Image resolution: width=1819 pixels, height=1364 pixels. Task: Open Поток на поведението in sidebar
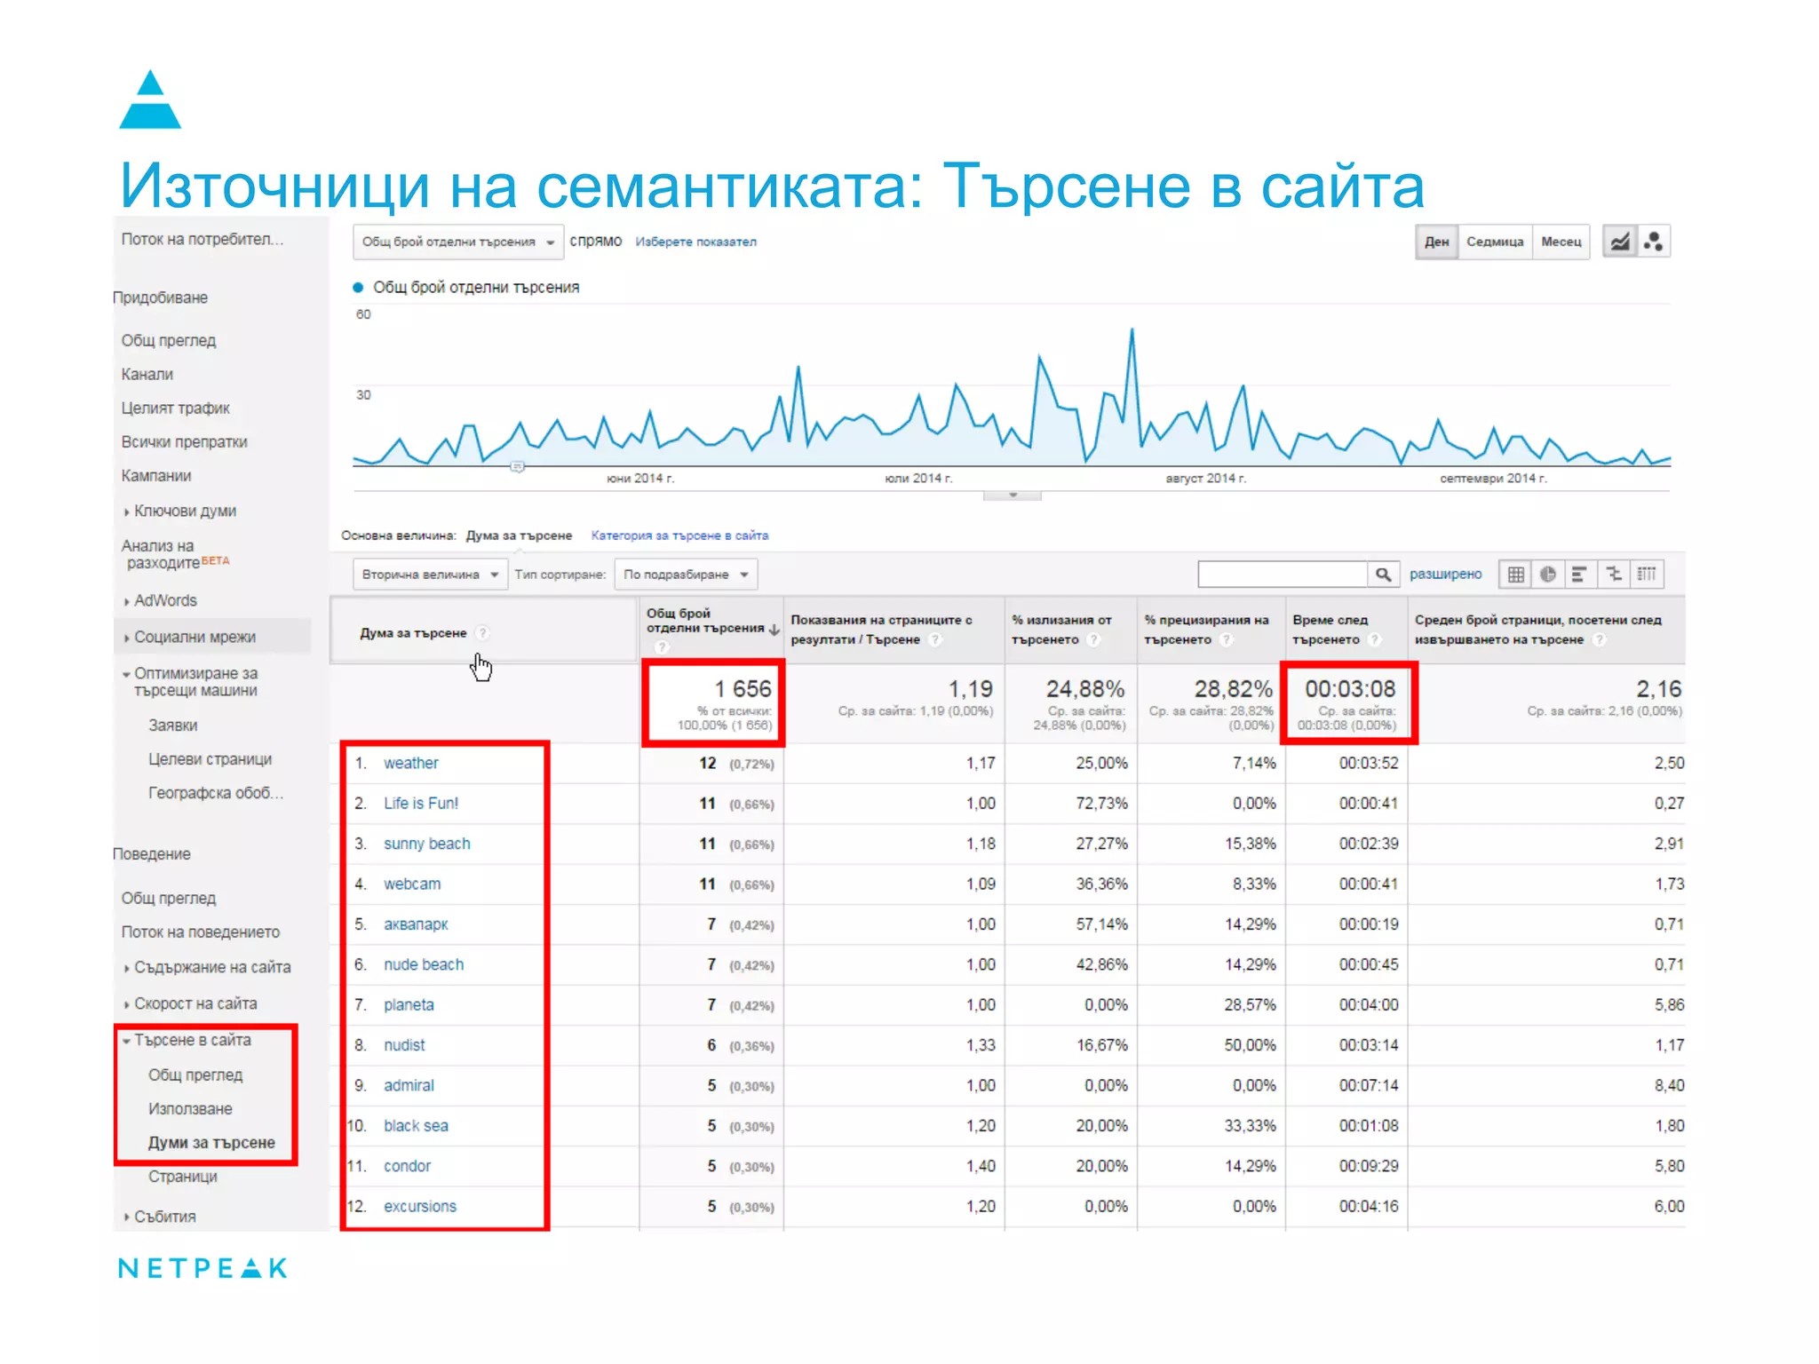pyautogui.click(x=201, y=932)
